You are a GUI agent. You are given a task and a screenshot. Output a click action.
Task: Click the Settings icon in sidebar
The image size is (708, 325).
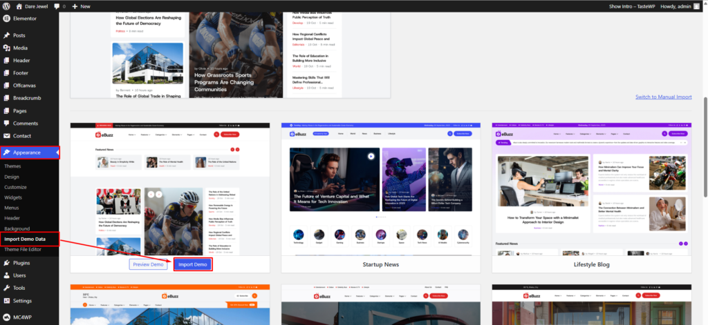(6, 301)
